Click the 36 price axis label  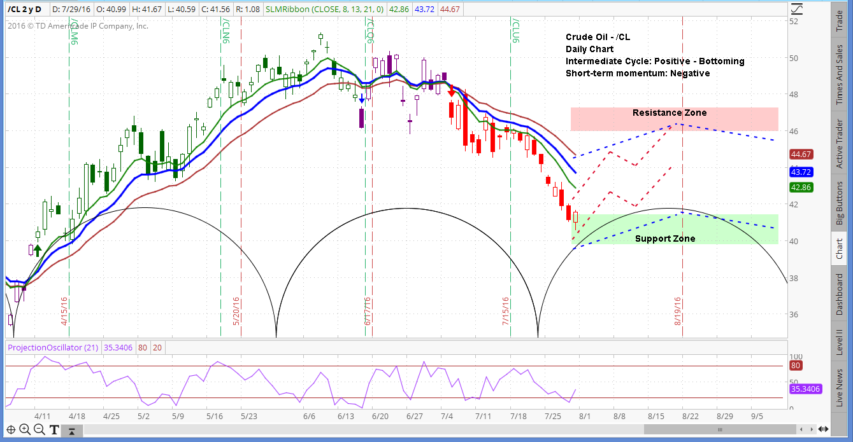[794, 314]
